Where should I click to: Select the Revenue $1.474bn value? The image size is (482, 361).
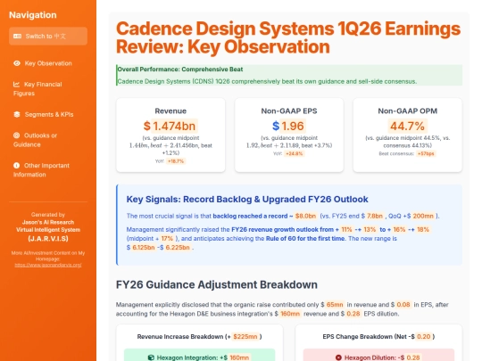tap(170, 126)
